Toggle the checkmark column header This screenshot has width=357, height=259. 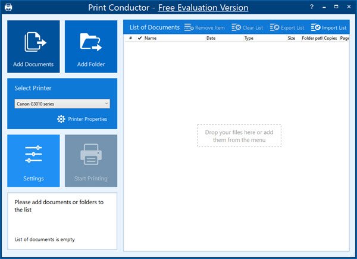140,38
